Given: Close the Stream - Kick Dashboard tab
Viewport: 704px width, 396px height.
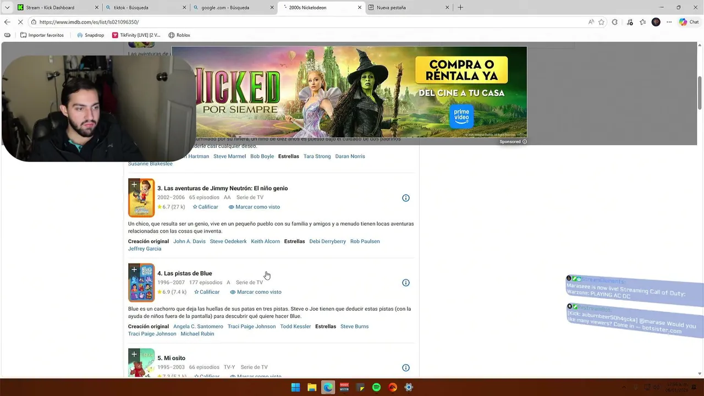Looking at the screenshot, I should coord(97,7).
